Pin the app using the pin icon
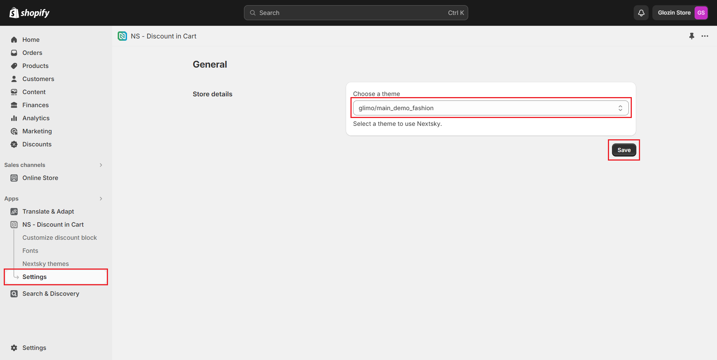Viewport: 717px width, 360px height. 692,36
